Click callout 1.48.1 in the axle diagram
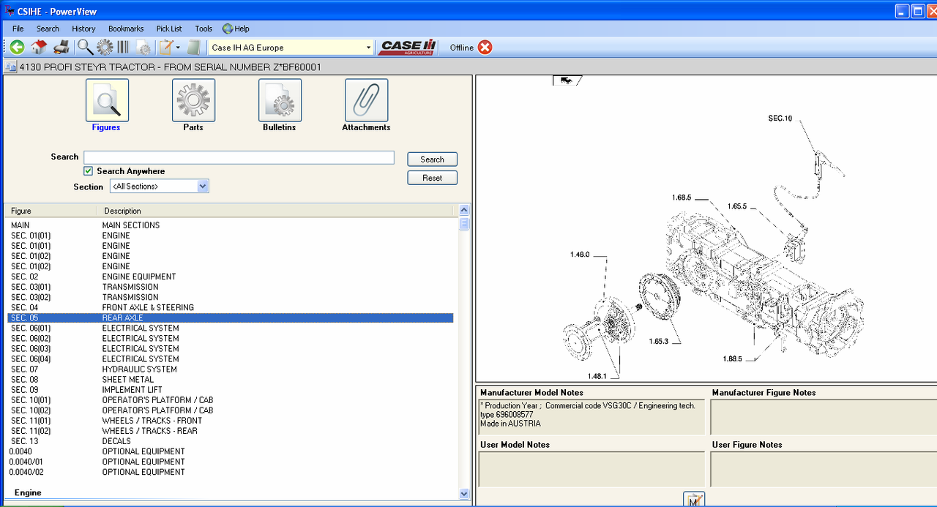937x507 pixels. pos(597,376)
